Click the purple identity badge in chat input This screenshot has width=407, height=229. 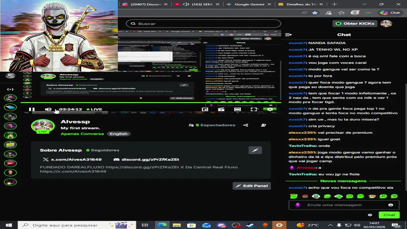coord(298,205)
